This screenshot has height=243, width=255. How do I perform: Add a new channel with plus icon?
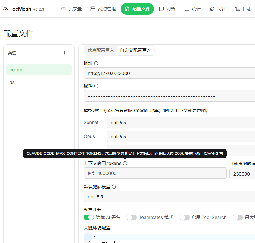65,53
